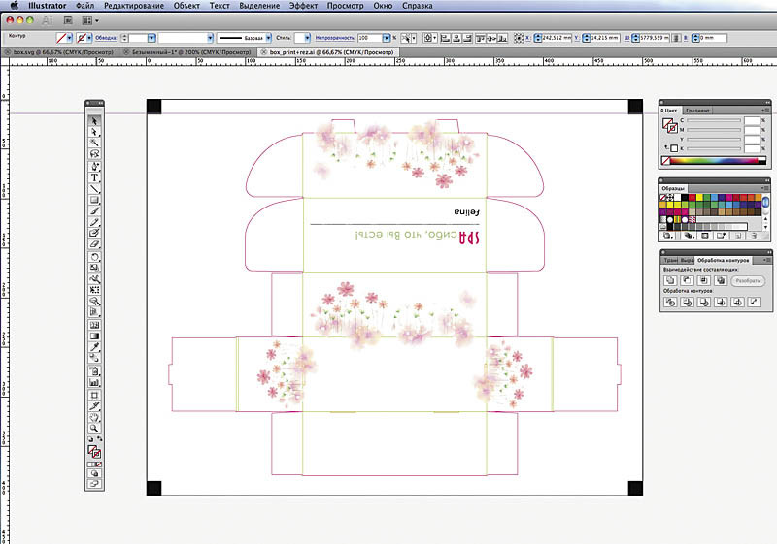Click the Разобрать button in Pathfinder
Image resolution: width=777 pixels, height=544 pixels.
[x=747, y=280]
